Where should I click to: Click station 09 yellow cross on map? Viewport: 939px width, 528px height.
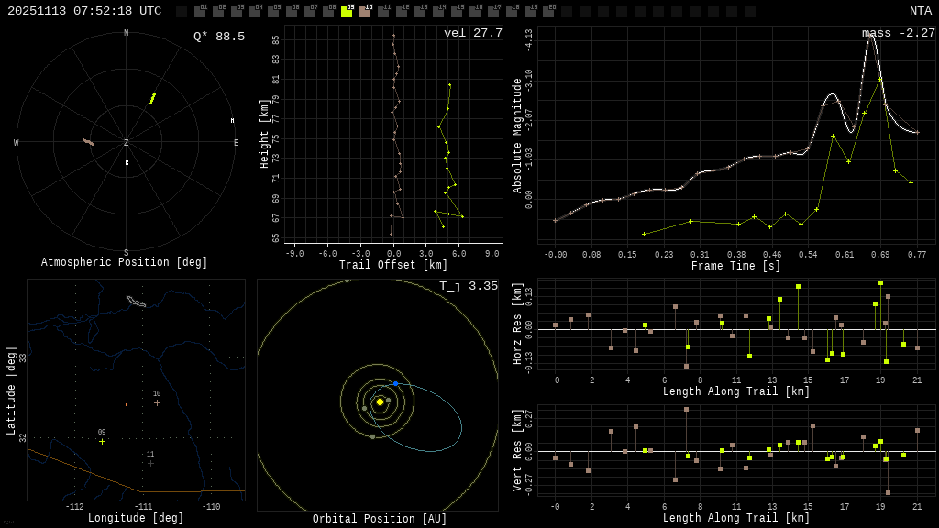[x=102, y=441]
